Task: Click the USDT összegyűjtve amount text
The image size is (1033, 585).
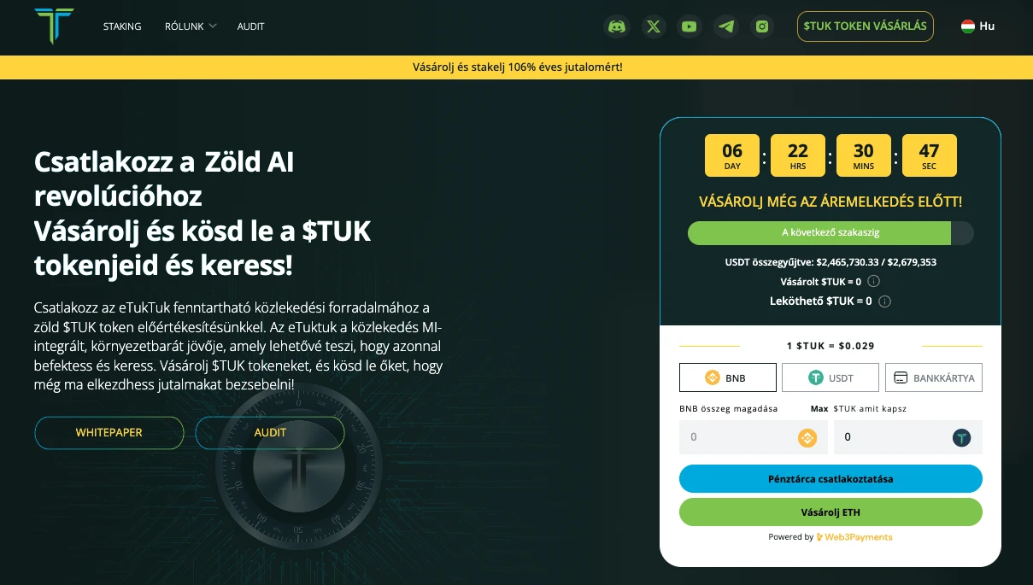Action: 831,263
